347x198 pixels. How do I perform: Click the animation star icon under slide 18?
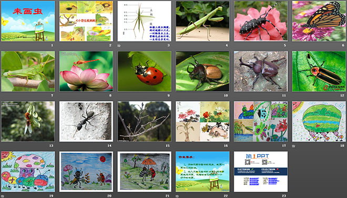pos(294,146)
